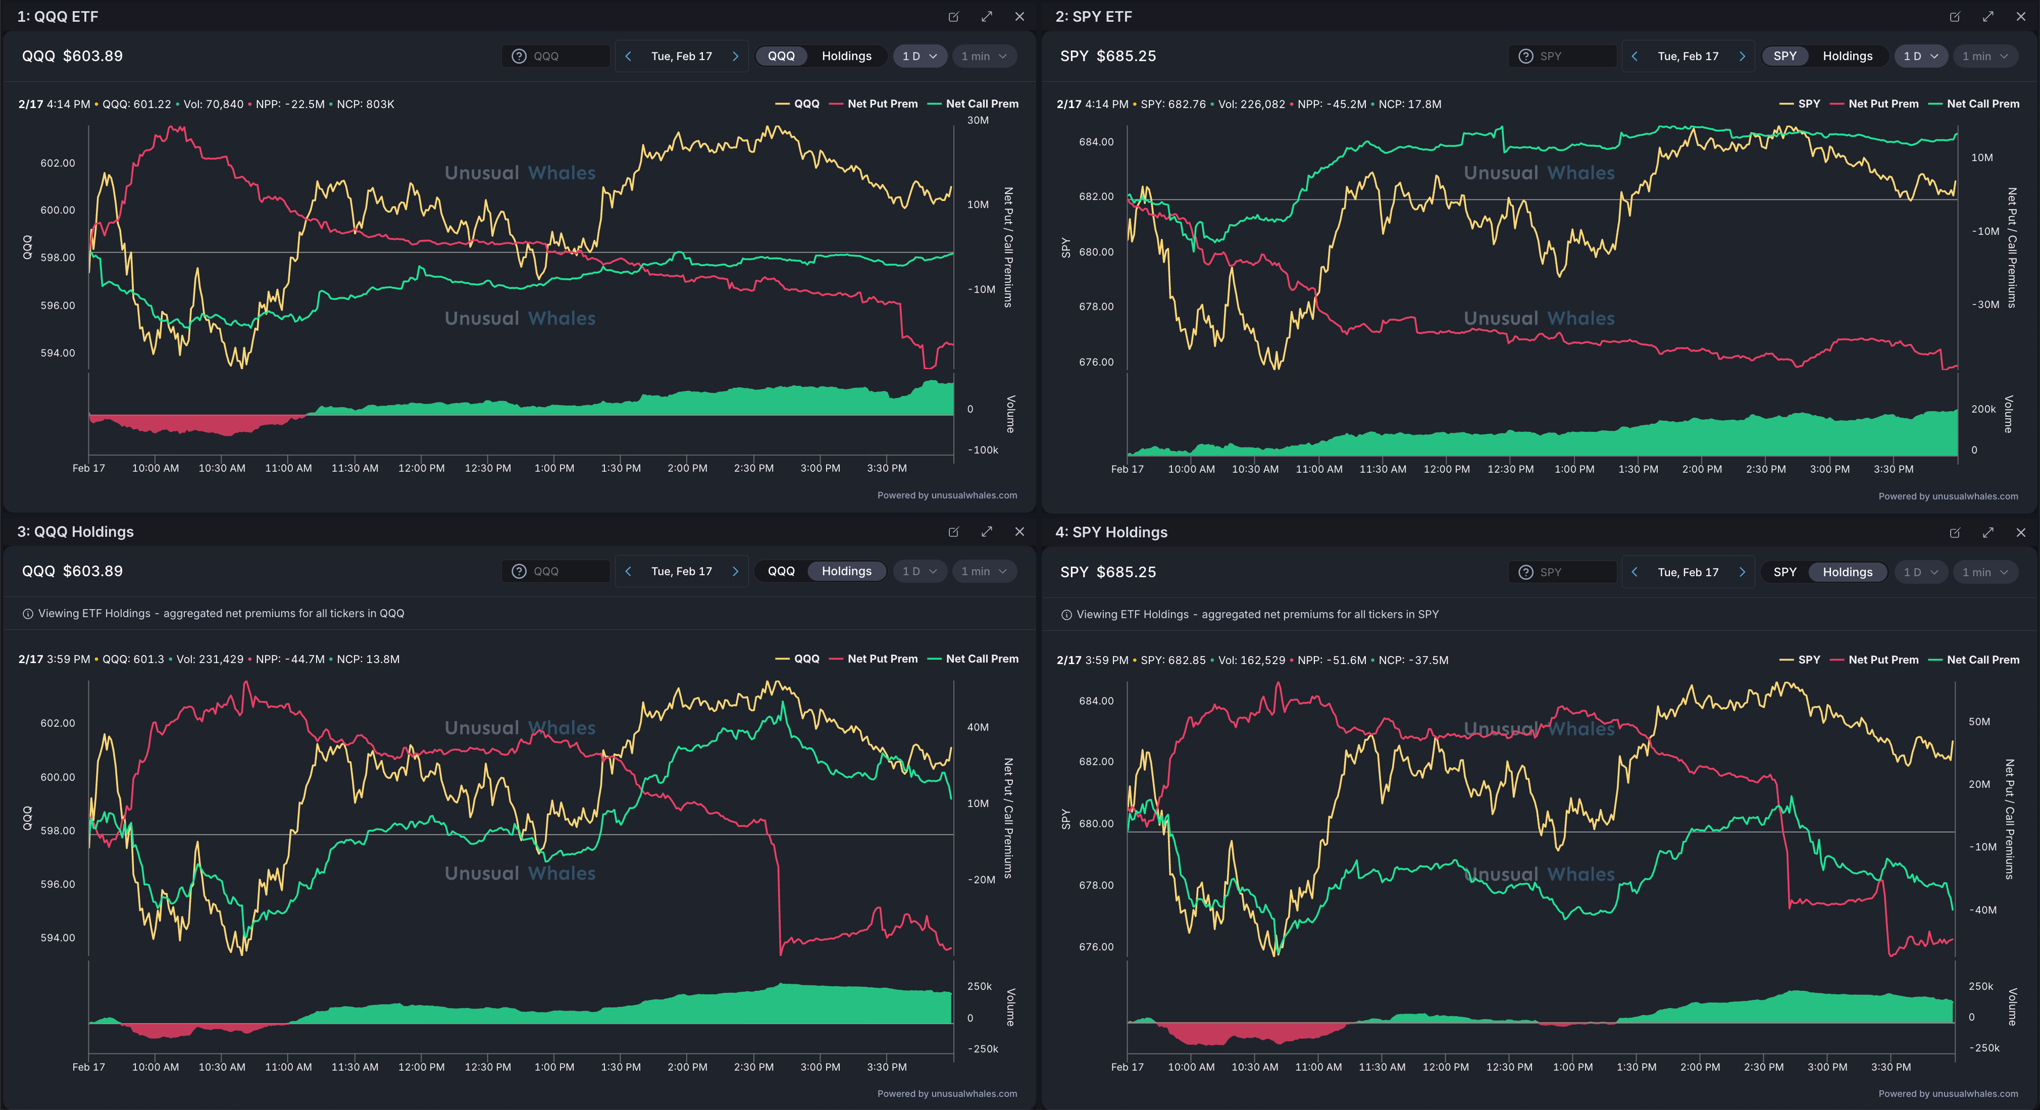This screenshot has height=1110, width=2040.
Task: Go to next day in SPY Holdings panel
Action: coord(1742,572)
